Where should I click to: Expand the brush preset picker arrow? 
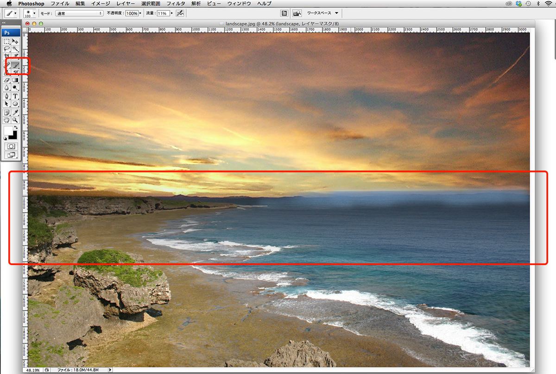pos(34,13)
